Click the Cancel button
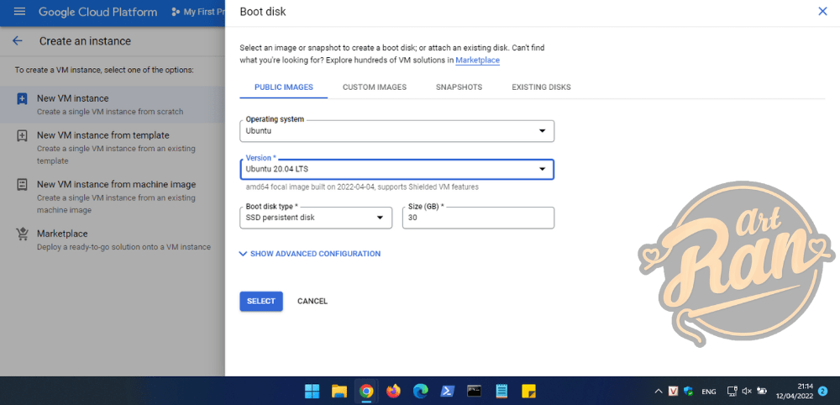This screenshot has width=840, height=405. tap(312, 301)
